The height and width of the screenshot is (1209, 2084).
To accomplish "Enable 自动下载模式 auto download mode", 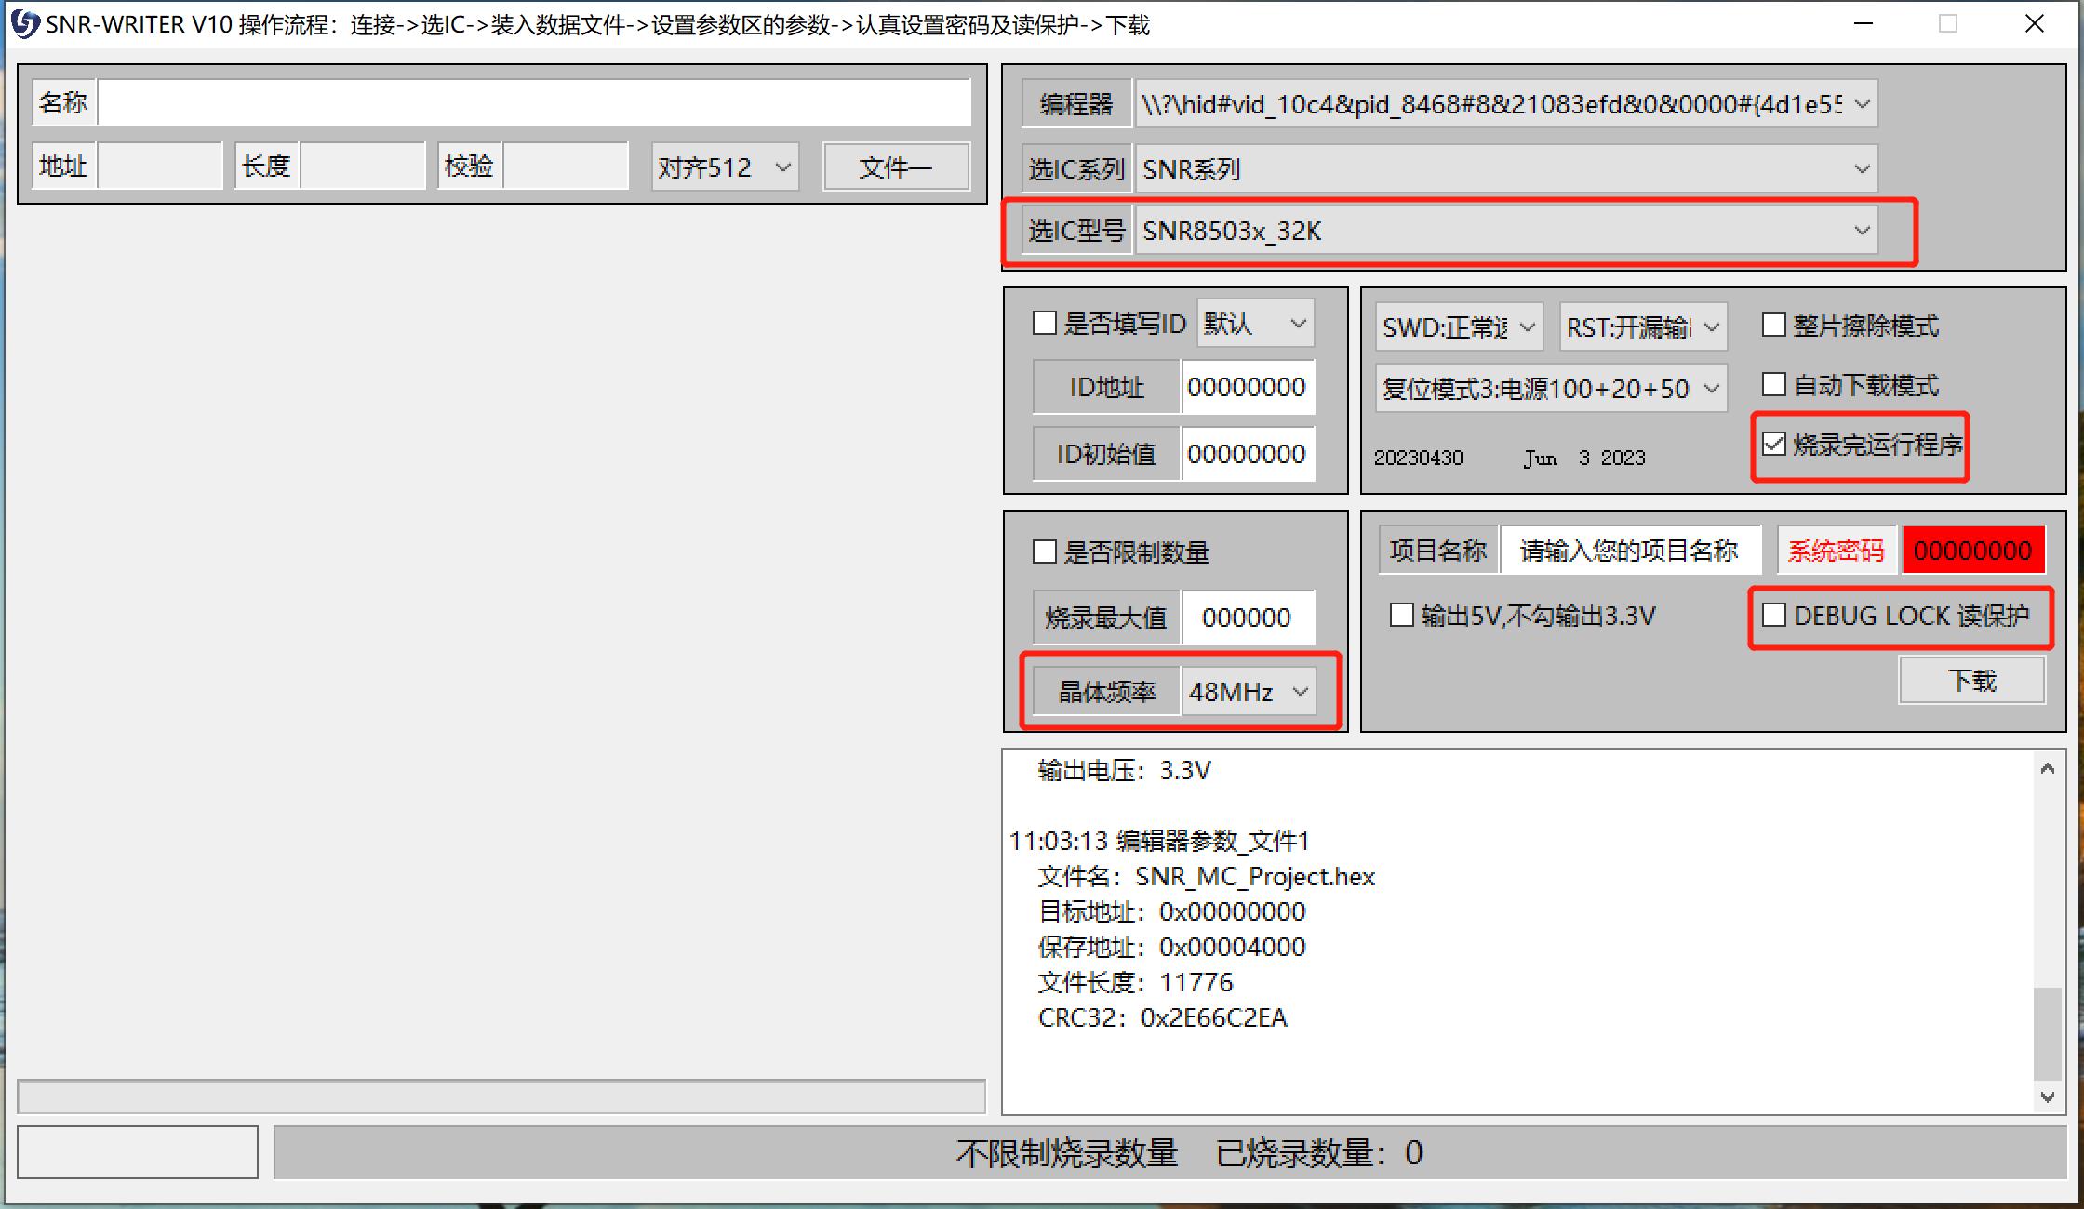I will (1772, 384).
